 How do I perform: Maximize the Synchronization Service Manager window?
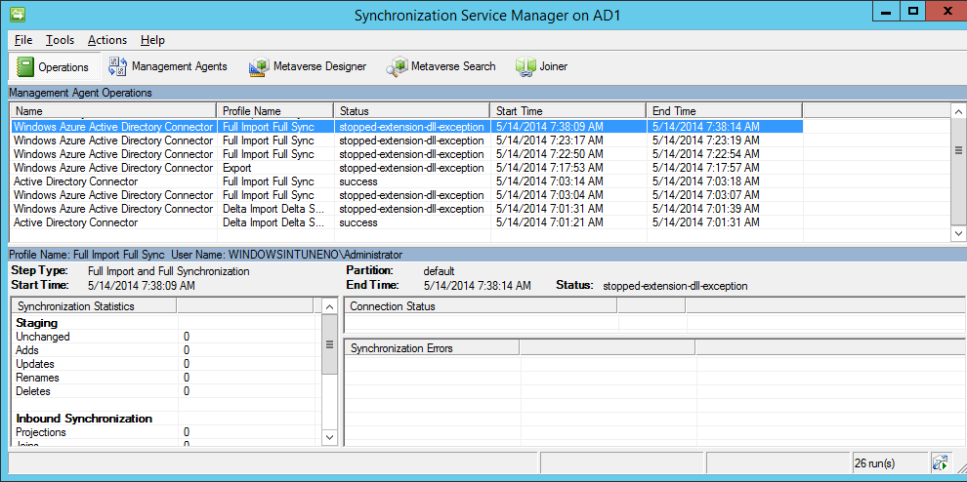point(913,11)
